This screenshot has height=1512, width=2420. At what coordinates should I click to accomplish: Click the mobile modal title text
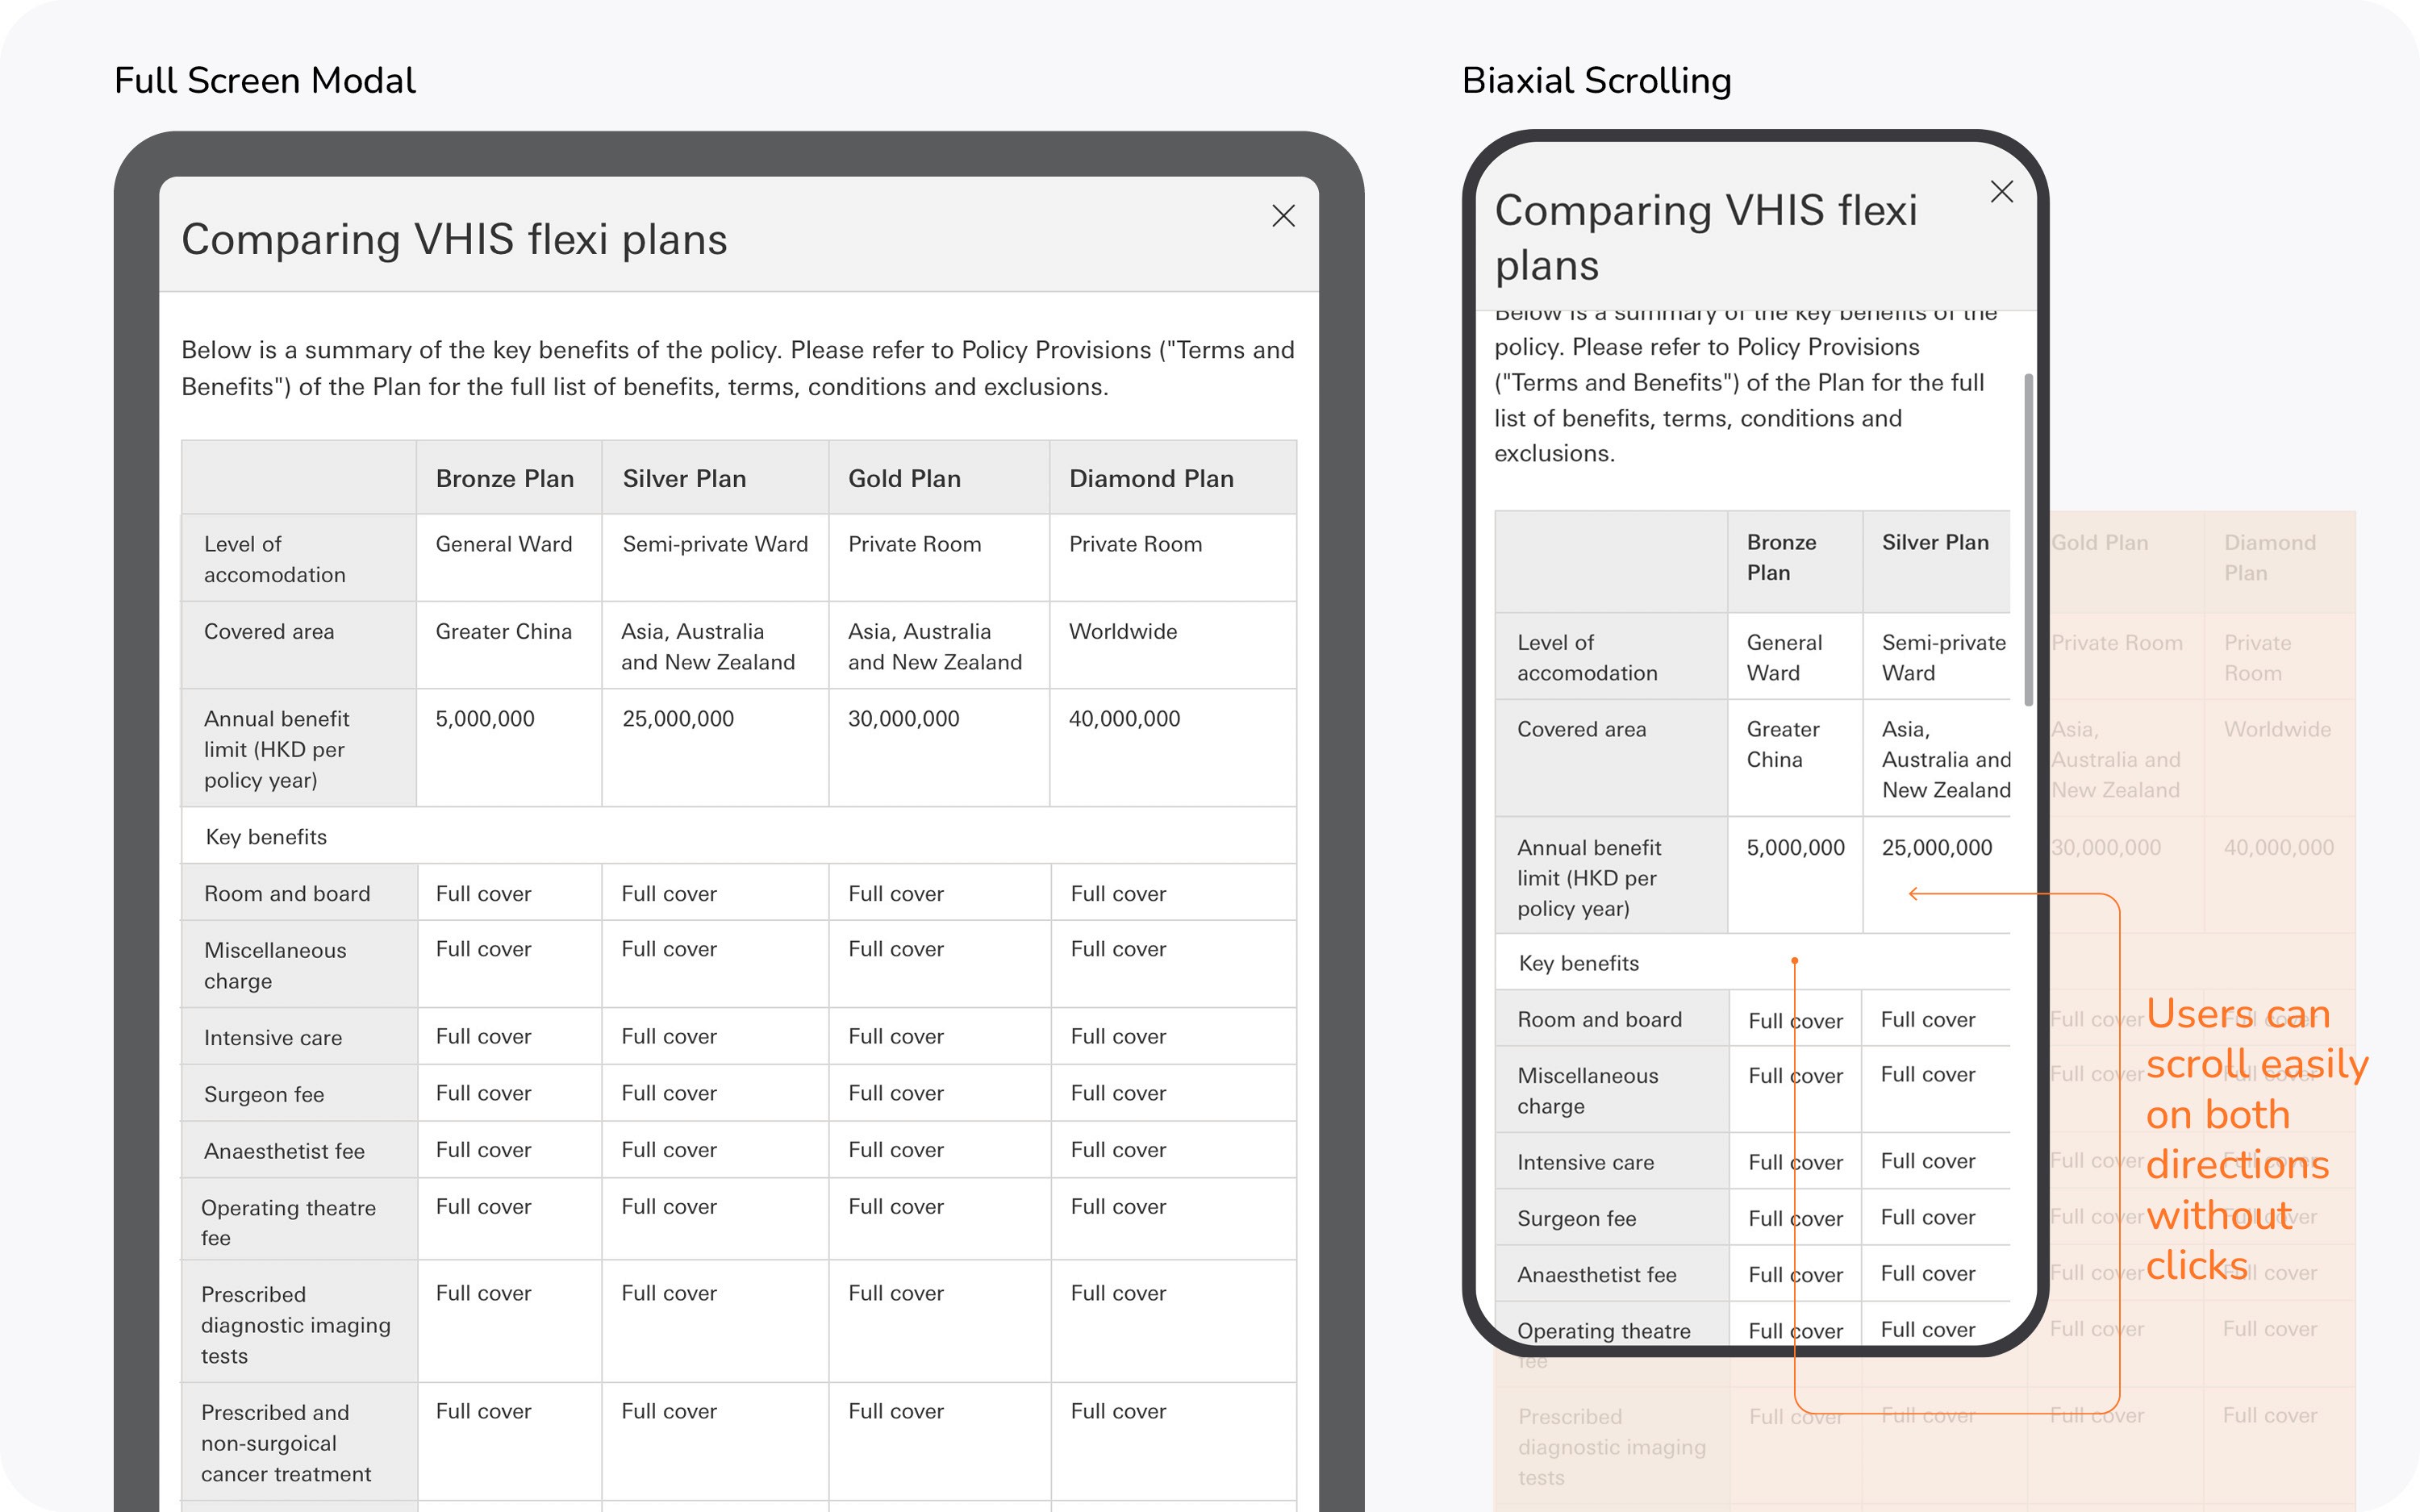[1706, 238]
